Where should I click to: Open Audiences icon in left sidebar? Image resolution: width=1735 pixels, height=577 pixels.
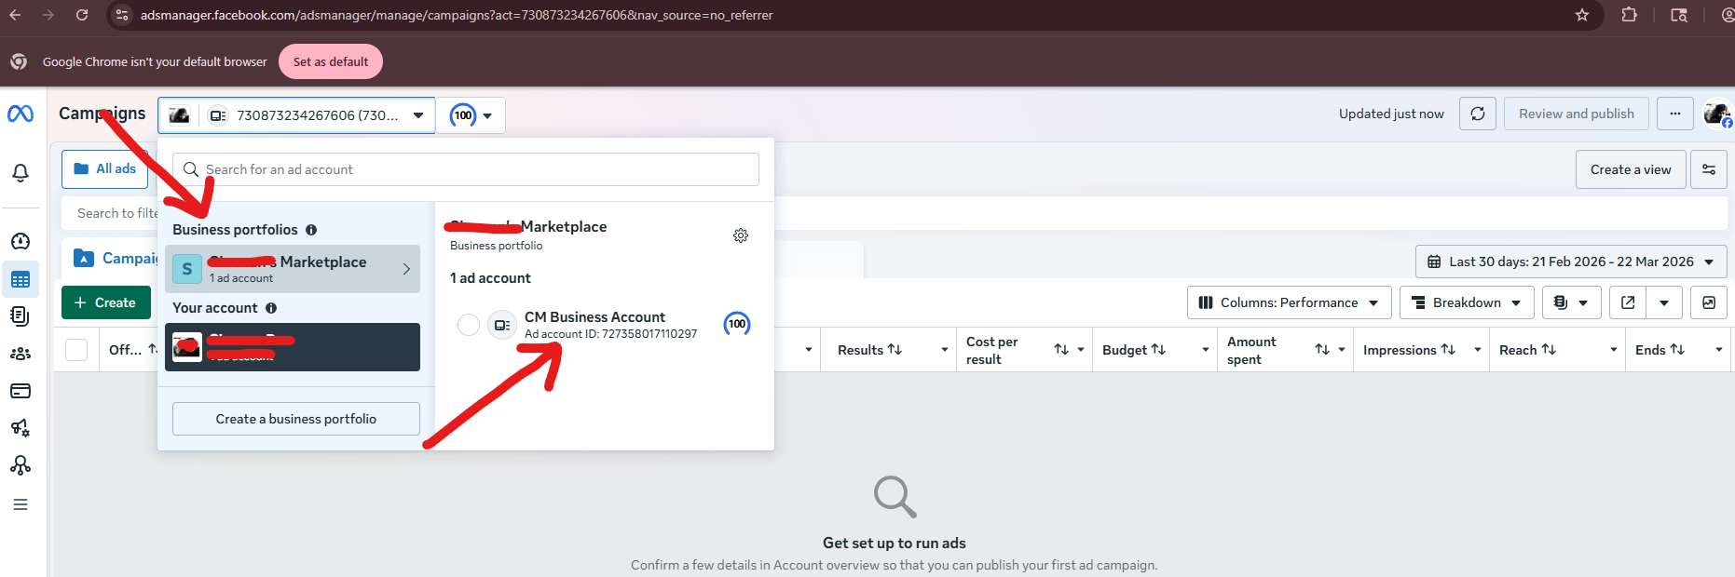pos(20,354)
